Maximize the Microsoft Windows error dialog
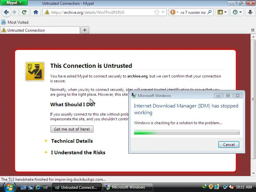The width and height of the screenshot is (256, 192). pos(228,96)
